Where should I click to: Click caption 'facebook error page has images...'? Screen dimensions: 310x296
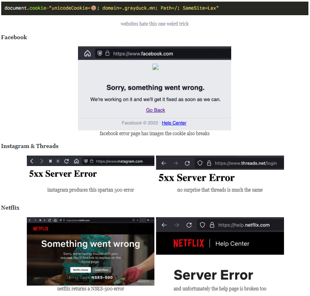(155, 134)
